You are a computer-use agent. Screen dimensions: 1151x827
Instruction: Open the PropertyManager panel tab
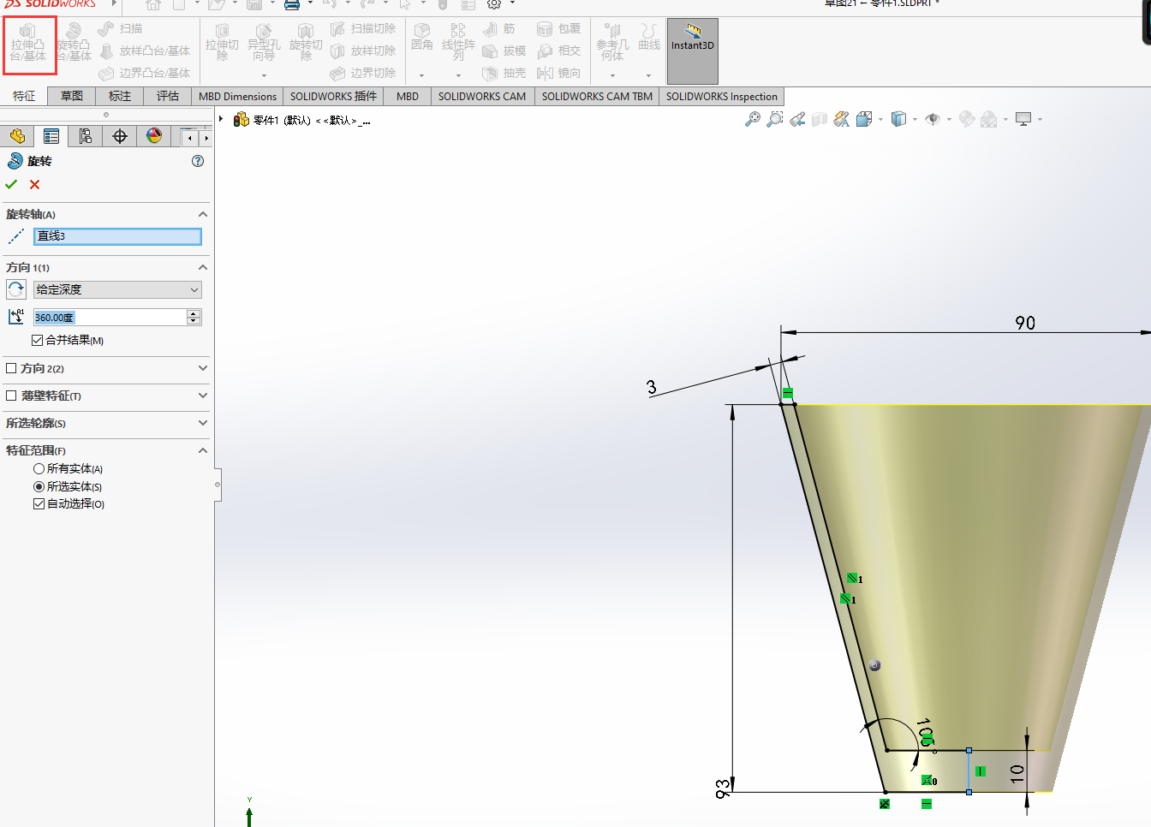51,136
